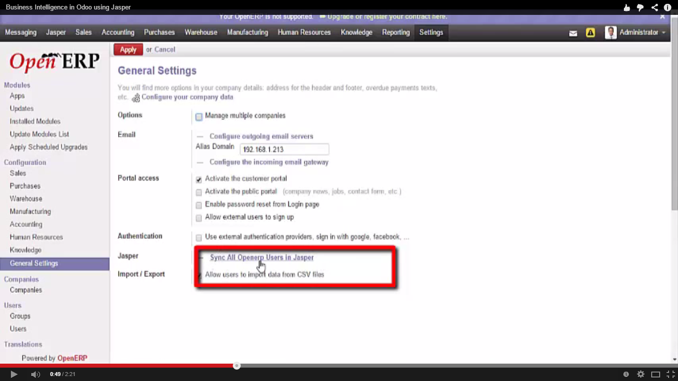
Task: Open Configure your company data link
Action: click(187, 97)
